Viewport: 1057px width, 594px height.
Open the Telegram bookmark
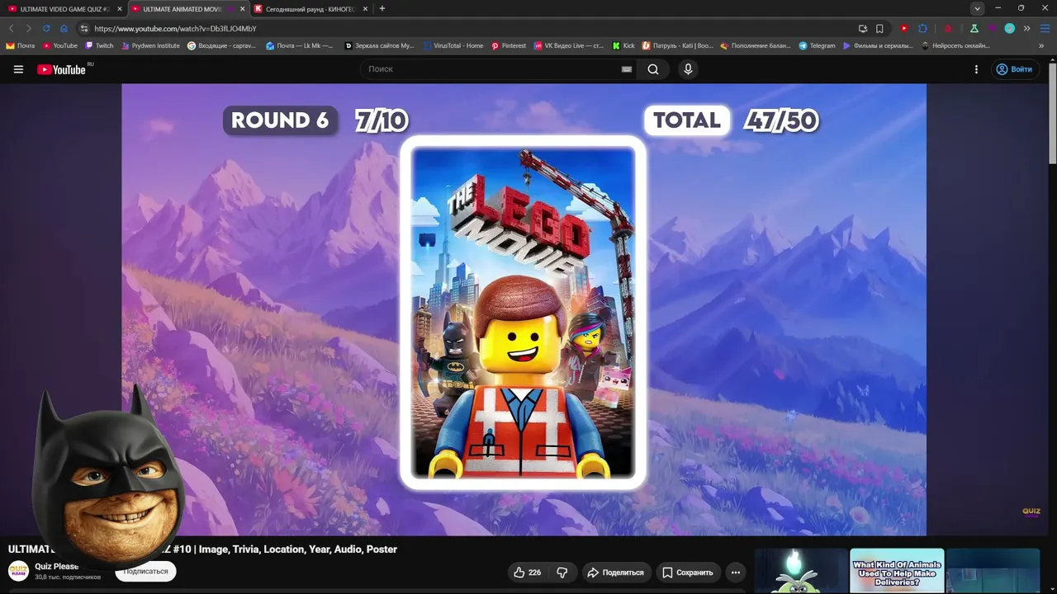click(x=818, y=45)
